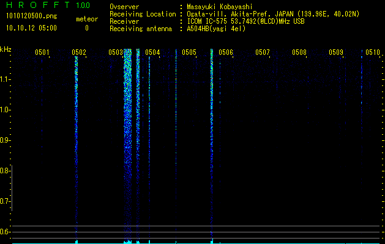385x244 pixels.
Task: Click the 'Receiving antenna' label
Action: pos(141,29)
